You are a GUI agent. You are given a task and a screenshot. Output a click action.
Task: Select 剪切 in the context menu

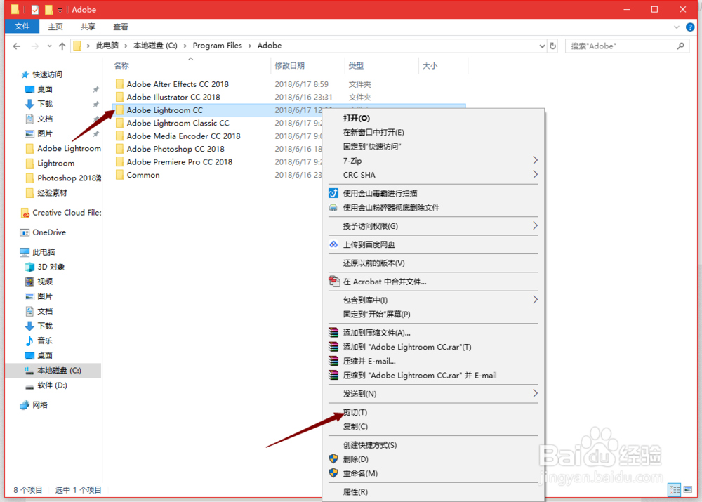[x=355, y=412]
